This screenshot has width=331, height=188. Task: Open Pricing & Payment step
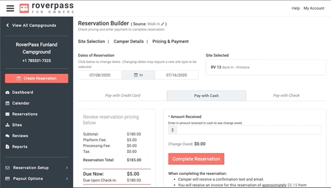coord(170,42)
